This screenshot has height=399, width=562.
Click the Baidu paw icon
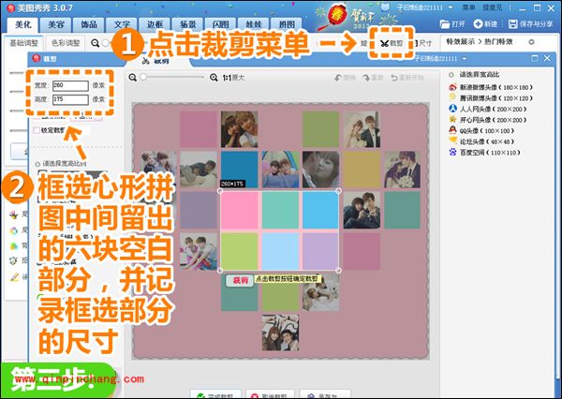click(x=452, y=152)
